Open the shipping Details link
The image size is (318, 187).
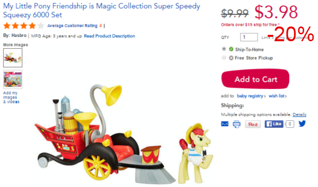(x=299, y=114)
